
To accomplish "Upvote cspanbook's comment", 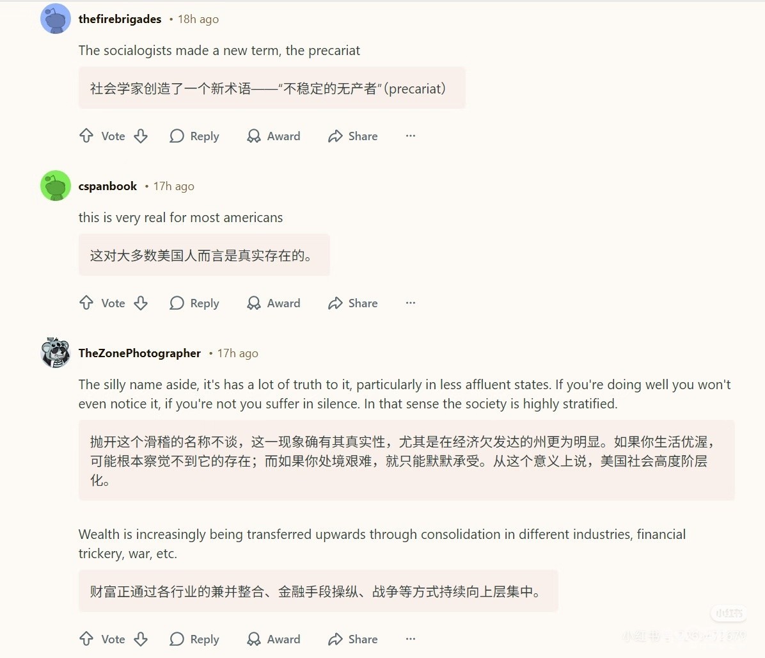I will click(86, 303).
